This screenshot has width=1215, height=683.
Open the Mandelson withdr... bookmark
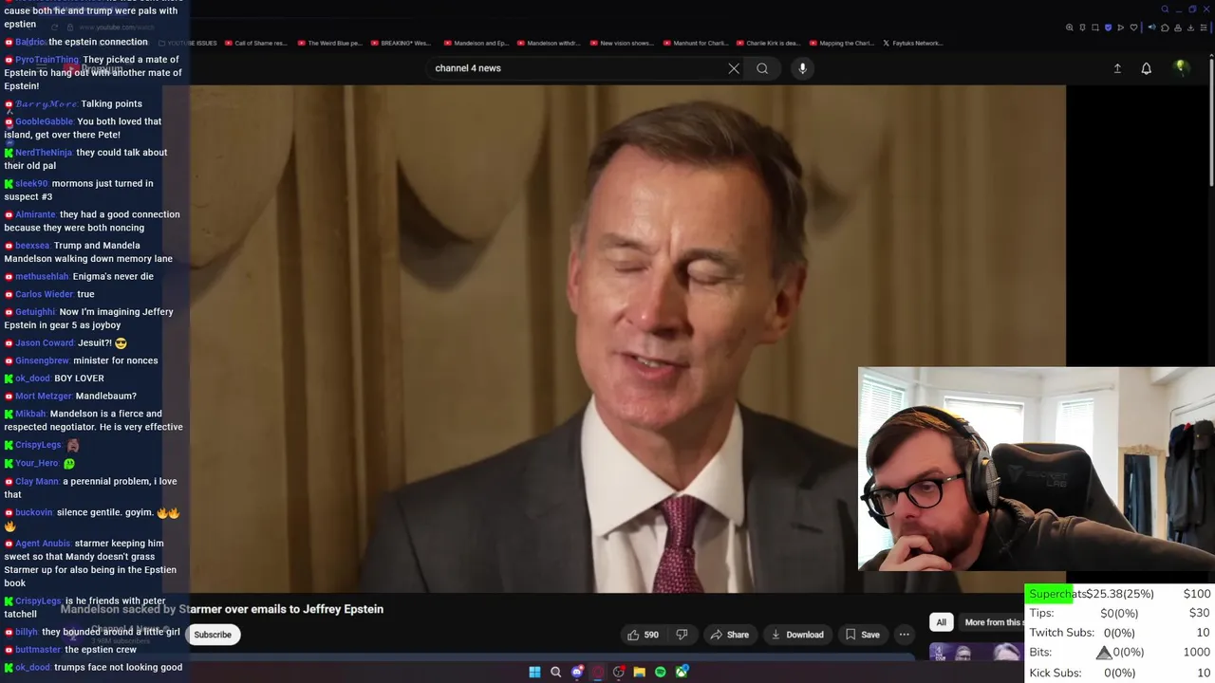549,43
